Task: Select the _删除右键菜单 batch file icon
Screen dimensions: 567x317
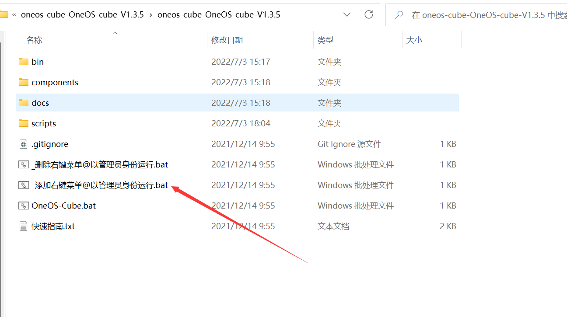Action: (x=24, y=164)
